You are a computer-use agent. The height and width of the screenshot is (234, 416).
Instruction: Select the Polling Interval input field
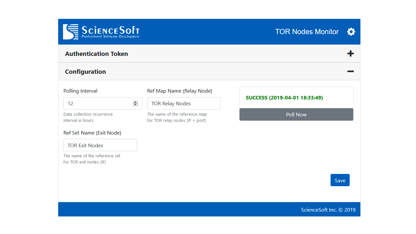97,103
